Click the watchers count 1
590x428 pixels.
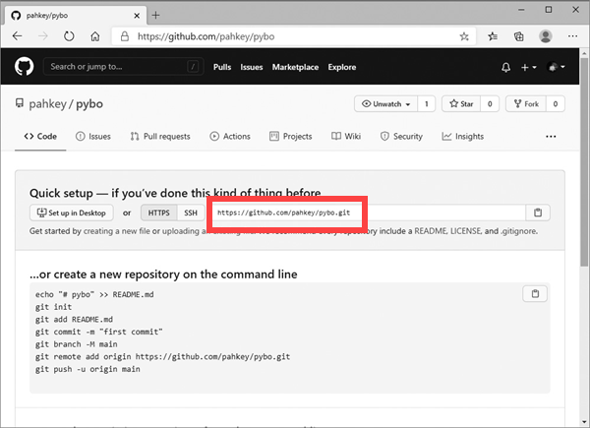coord(427,104)
